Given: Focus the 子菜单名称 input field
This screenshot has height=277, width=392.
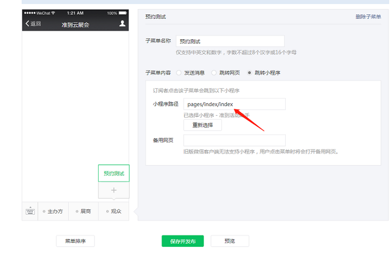Looking at the screenshot, I should (x=230, y=41).
